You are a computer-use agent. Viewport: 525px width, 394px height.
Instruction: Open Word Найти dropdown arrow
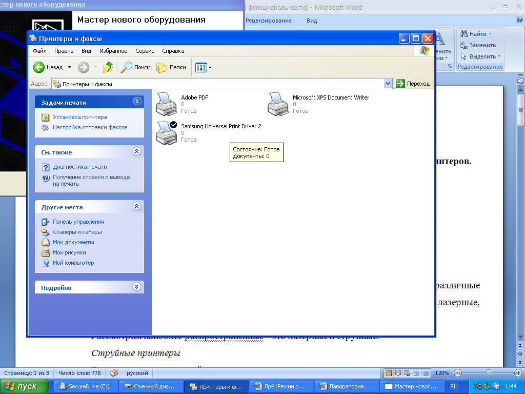(x=490, y=33)
